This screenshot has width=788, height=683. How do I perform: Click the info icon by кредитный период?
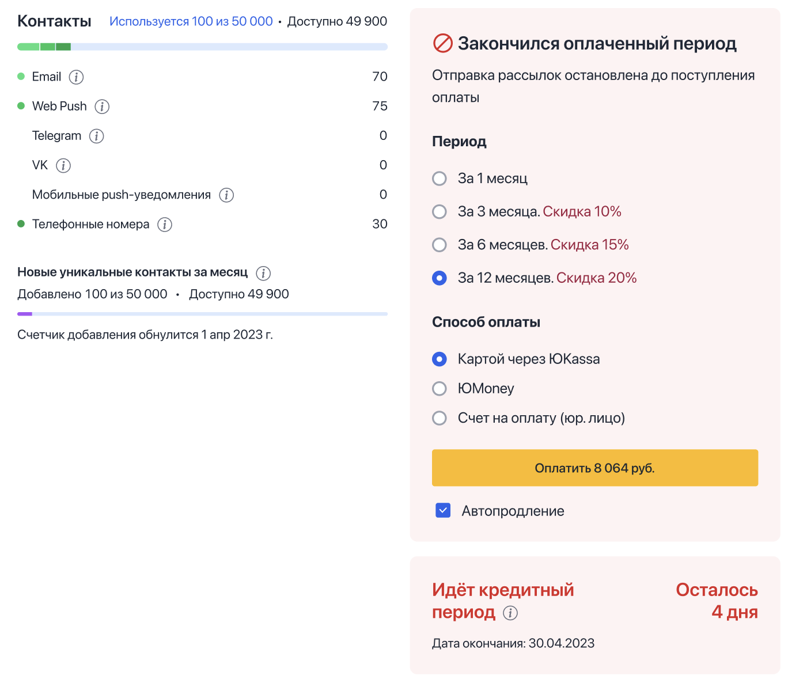point(510,613)
